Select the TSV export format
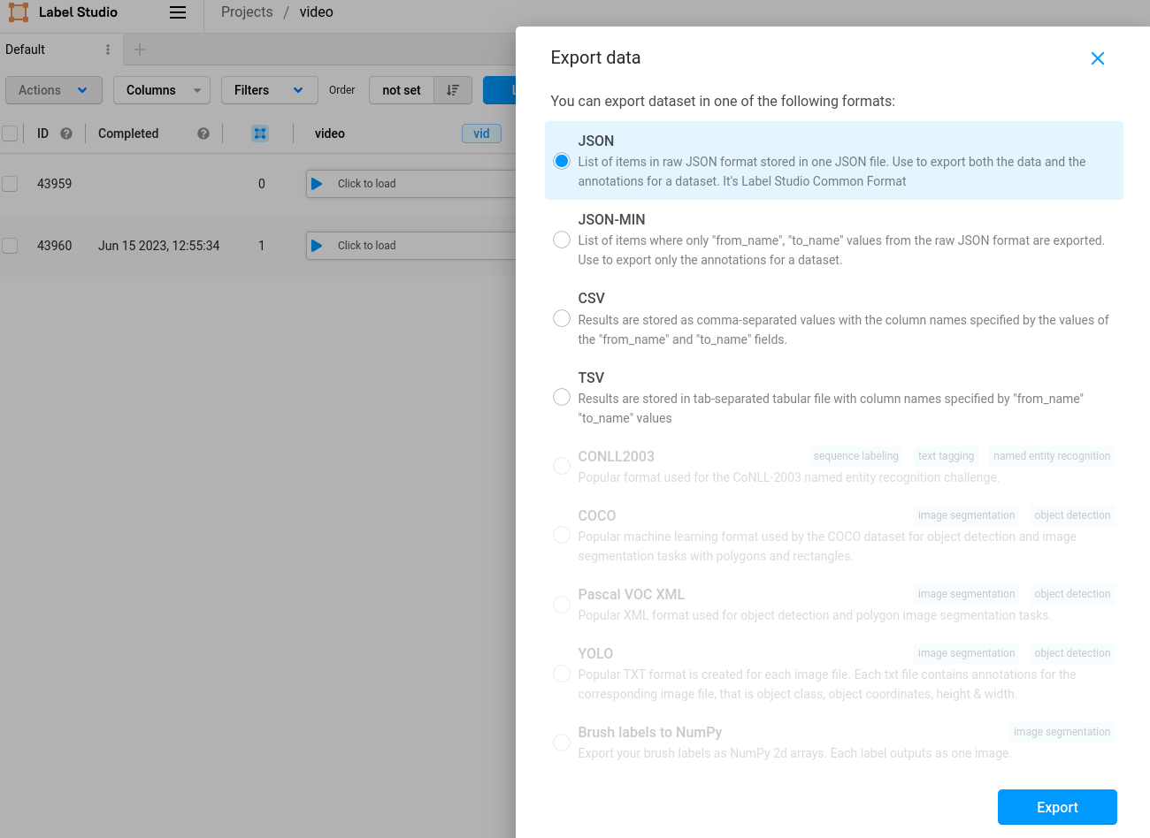This screenshot has height=838, width=1150. click(x=561, y=396)
